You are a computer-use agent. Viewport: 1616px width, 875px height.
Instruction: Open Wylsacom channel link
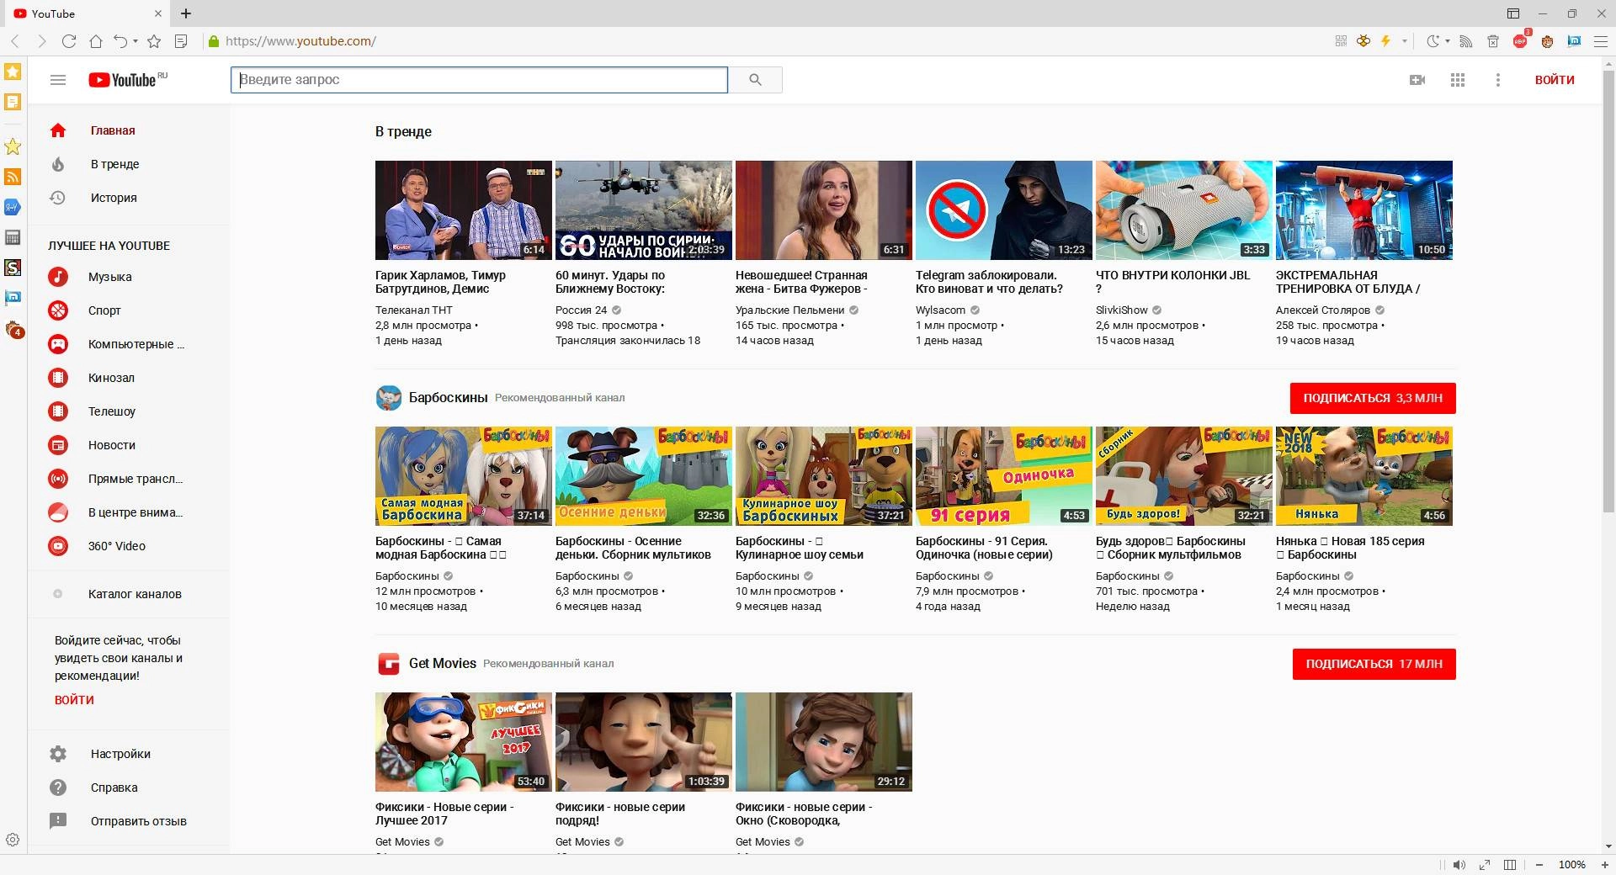(940, 310)
